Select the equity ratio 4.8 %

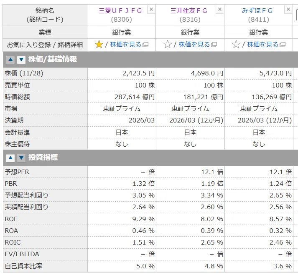pyautogui.click(x=190, y=266)
